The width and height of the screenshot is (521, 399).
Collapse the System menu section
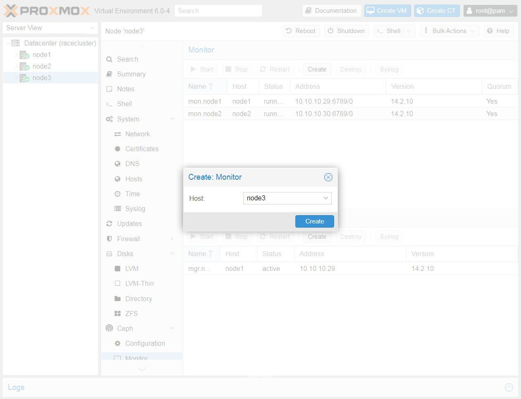172,119
